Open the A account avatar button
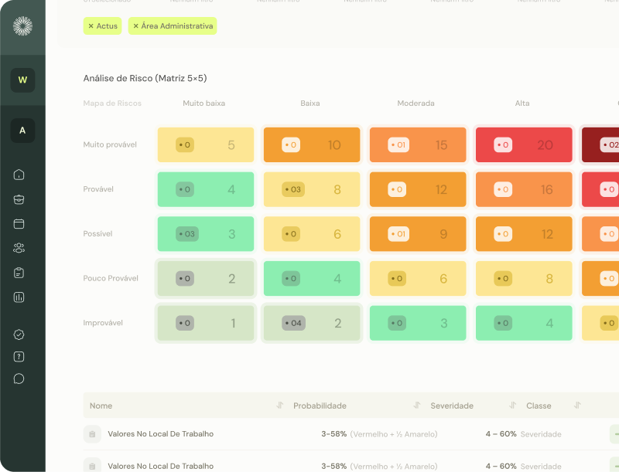The width and height of the screenshot is (619, 472). click(22, 131)
